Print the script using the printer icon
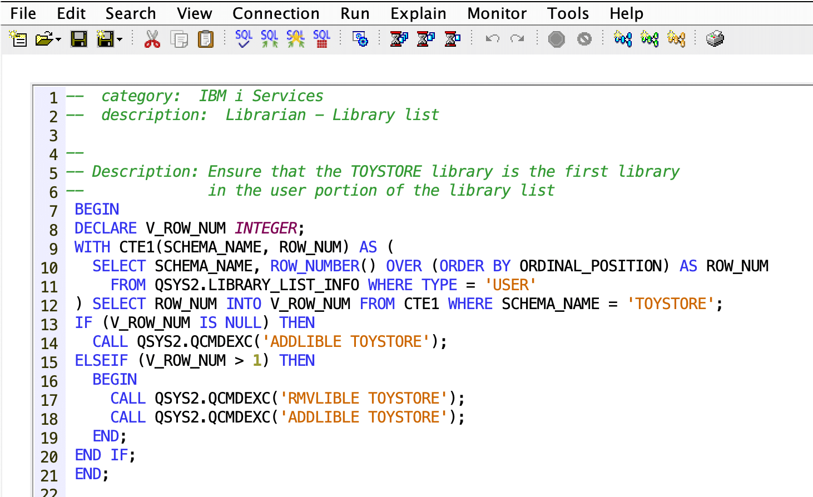 tap(715, 39)
